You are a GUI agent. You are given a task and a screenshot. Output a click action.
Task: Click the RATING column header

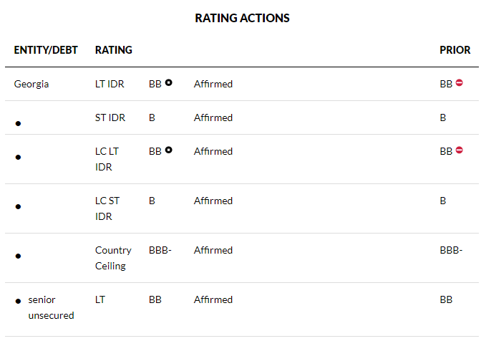(114, 50)
